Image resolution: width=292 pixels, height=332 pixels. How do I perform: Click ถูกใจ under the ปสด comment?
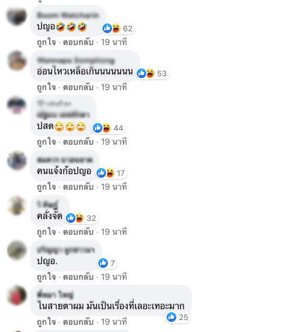pos(46,142)
